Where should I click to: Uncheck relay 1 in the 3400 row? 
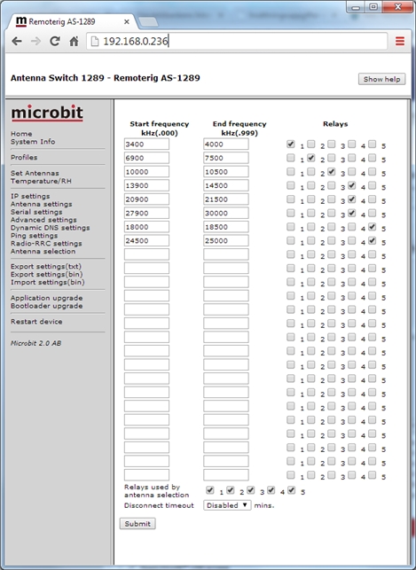(290, 144)
